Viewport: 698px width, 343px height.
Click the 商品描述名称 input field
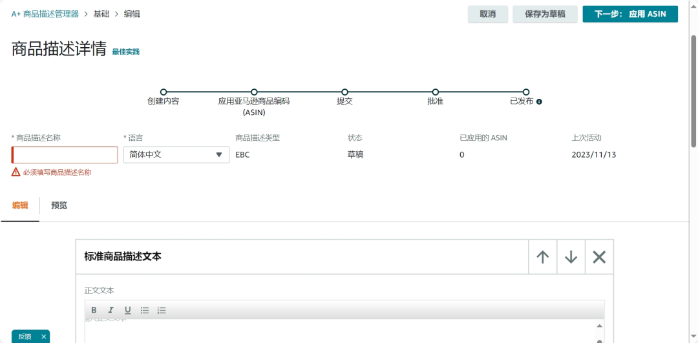(65, 155)
